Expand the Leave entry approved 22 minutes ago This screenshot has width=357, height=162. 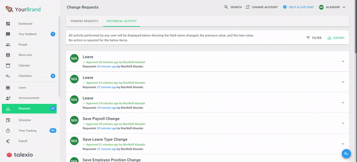pyautogui.click(x=343, y=82)
